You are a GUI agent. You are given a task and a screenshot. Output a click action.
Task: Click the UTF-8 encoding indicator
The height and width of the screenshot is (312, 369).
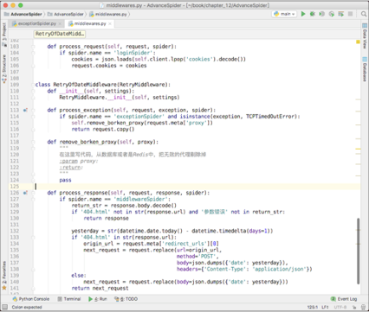pyautogui.click(x=340, y=307)
